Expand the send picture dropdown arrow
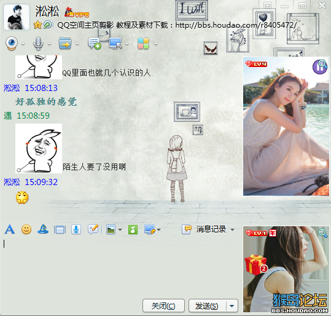This screenshot has width=331, height=316. click(120, 230)
